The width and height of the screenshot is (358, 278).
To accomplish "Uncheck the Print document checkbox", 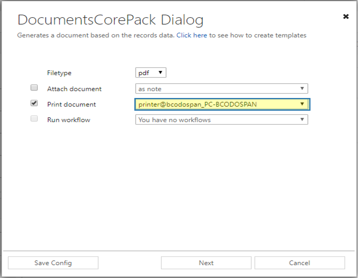I will coord(34,103).
